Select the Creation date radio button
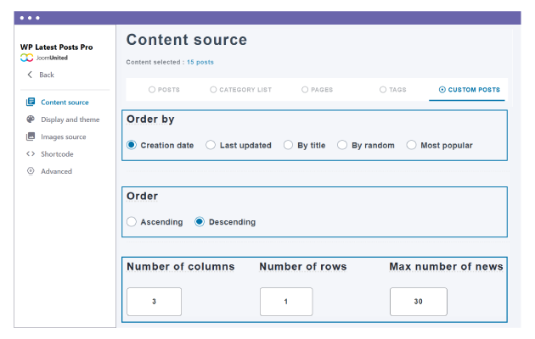This screenshot has height=339, width=535. pyautogui.click(x=132, y=145)
